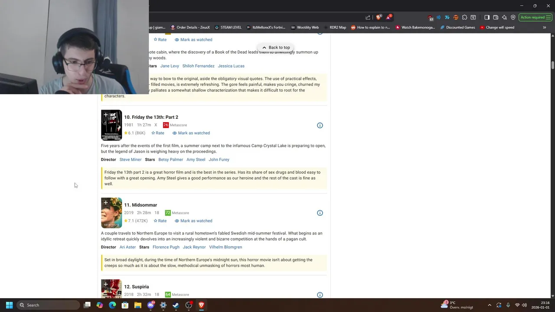Click the orange swap-arrows extension icon
This screenshot has width=555, height=312.
tap(456, 17)
